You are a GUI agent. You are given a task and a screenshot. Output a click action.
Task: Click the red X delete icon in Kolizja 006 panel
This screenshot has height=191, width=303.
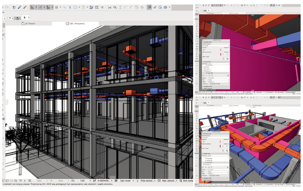point(206,76)
